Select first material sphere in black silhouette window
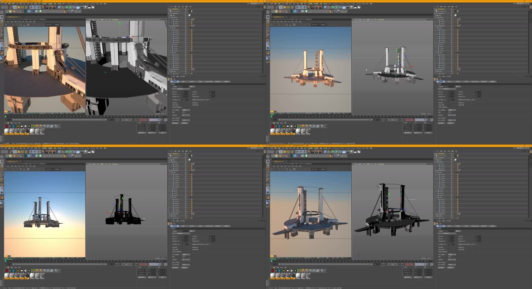 coord(7,275)
